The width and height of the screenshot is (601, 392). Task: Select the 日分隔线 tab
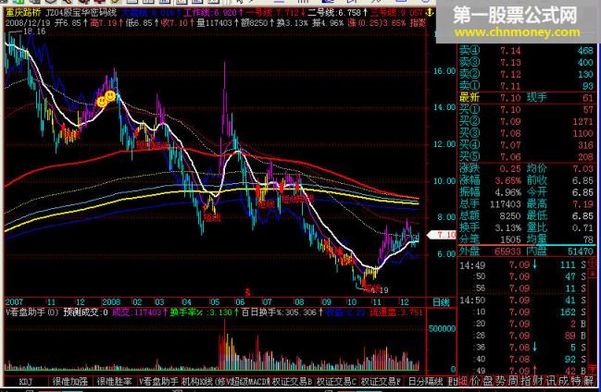pos(425,382)
